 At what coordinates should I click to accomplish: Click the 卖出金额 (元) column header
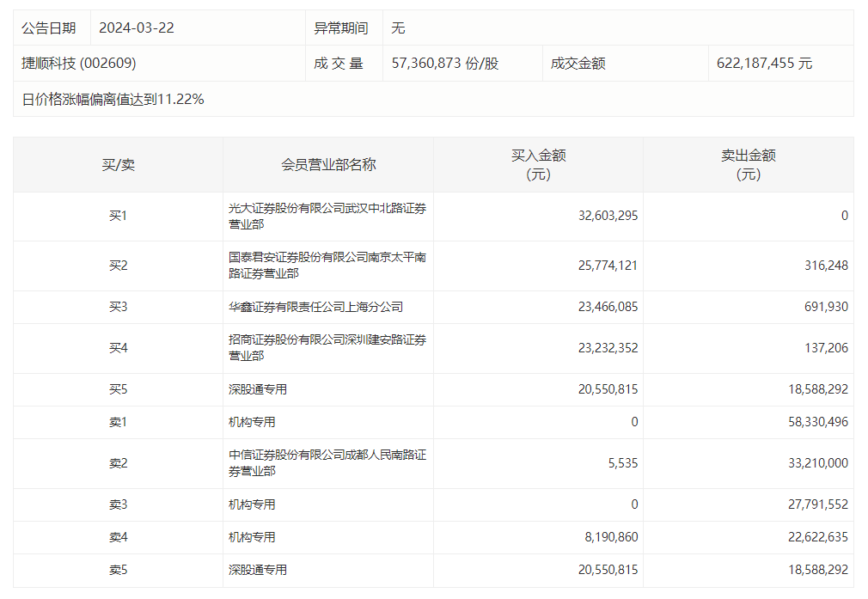click(748, 164)
